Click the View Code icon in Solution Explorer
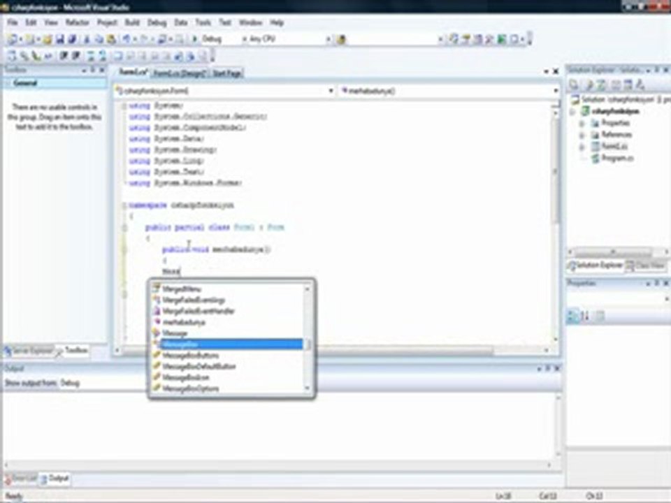 tap(615, 85)
